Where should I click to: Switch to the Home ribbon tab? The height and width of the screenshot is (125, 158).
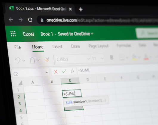pyautogui.click(x=38, y=47)
